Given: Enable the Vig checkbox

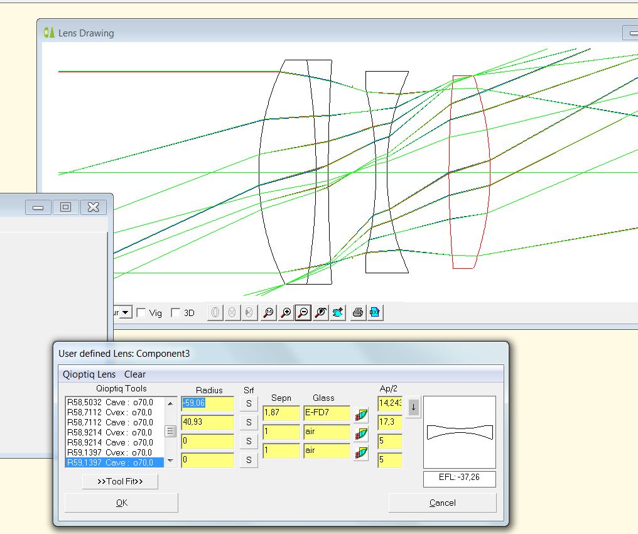Looking at the screenshot, I should tap(142, 313).
